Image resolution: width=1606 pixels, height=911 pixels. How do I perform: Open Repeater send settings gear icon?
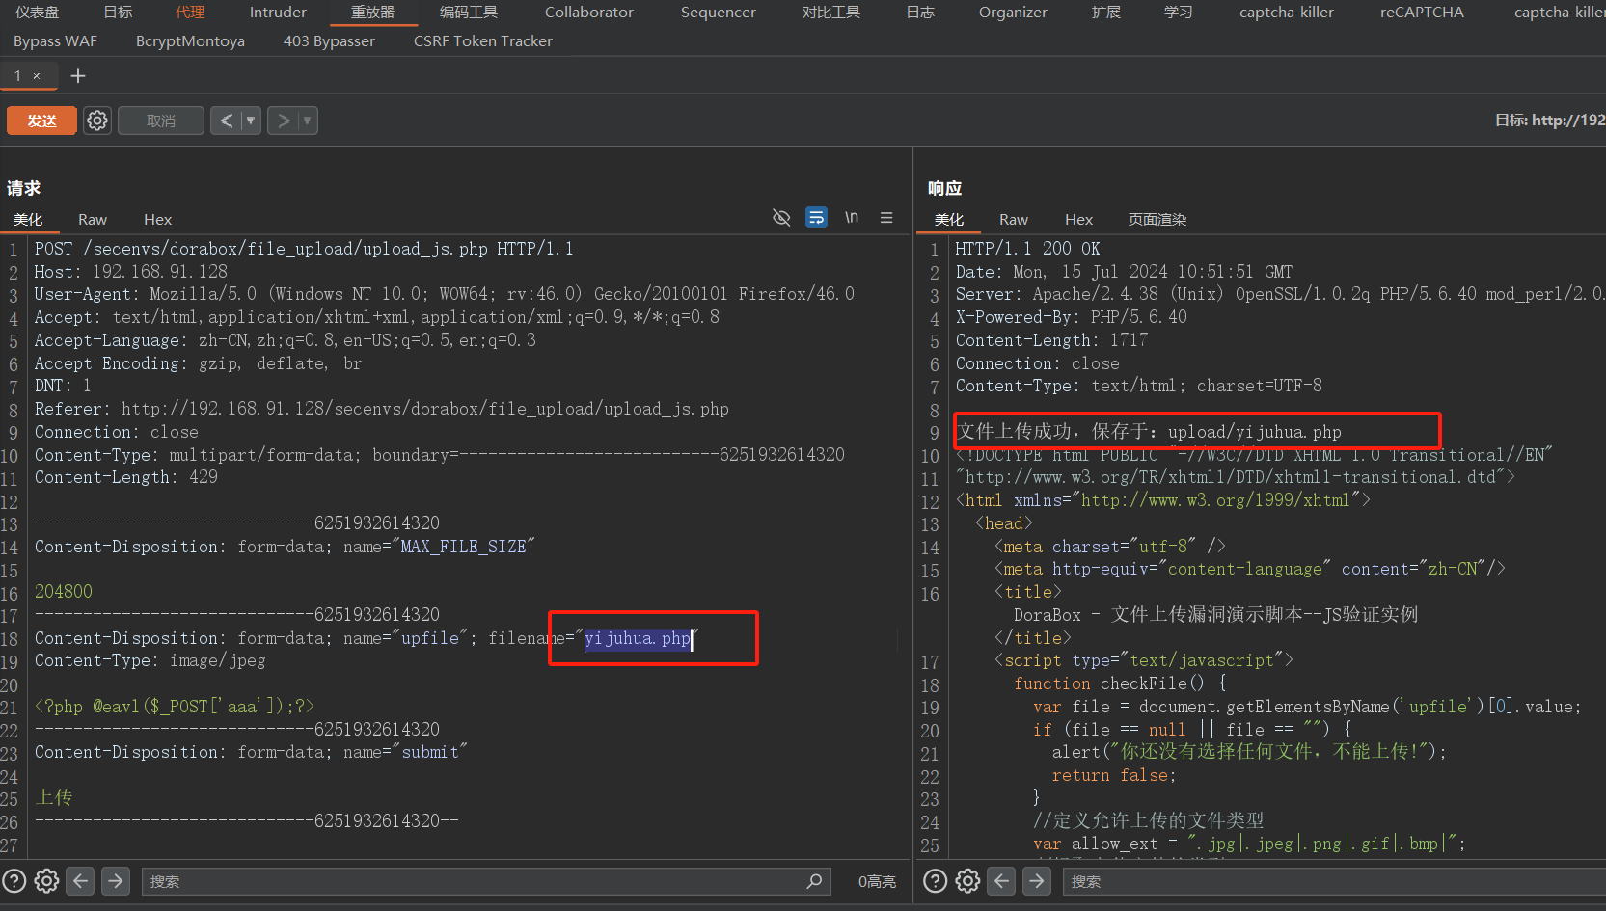97,121
